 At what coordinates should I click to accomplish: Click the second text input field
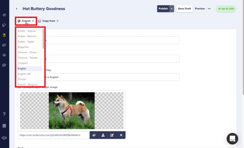tap(99, 59)
